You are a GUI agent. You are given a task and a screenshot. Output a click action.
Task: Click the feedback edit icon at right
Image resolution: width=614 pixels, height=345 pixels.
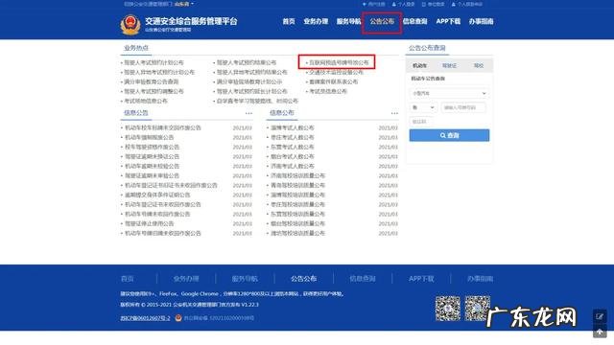[x=600, y=316]
